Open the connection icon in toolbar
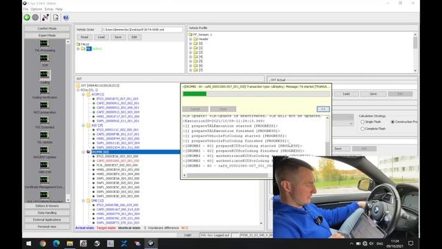 click(x=46, y=17)
